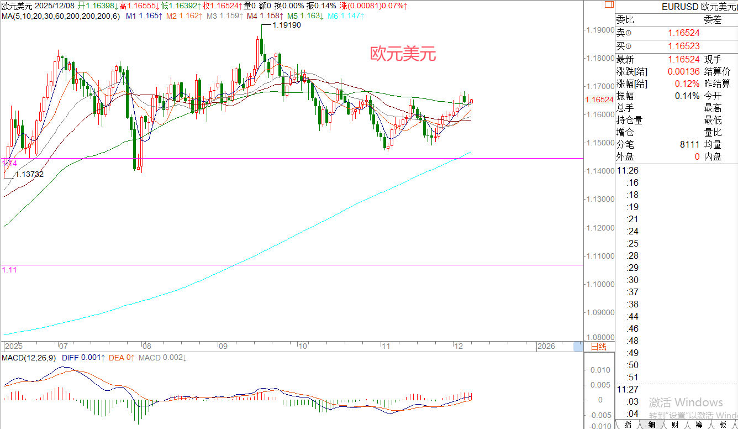Viewport: 738px width, 429px height.
Task: Switch to the 指 tab
Action: pyautogui.click(x=628, y=424)
